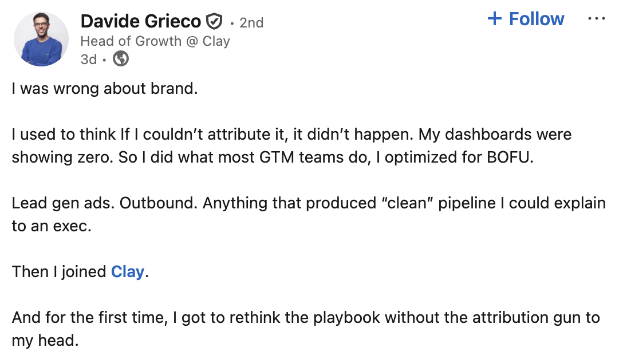Click the Follow button for Davide Grieco

click(526, 18)
